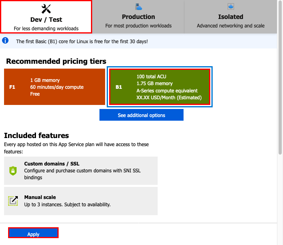This screenshot has width=283, height=245.
Task: Select the F1 free pricing tier
Action: (x=55, y=87)
